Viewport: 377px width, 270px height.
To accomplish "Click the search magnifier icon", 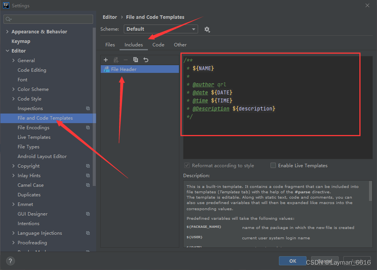I will point(9,19).
